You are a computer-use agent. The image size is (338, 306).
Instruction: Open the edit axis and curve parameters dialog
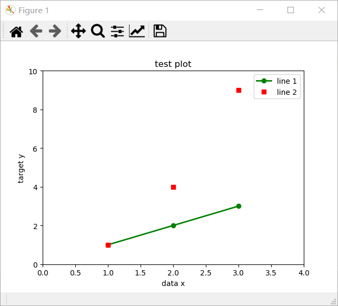click(x=137, y=31)
